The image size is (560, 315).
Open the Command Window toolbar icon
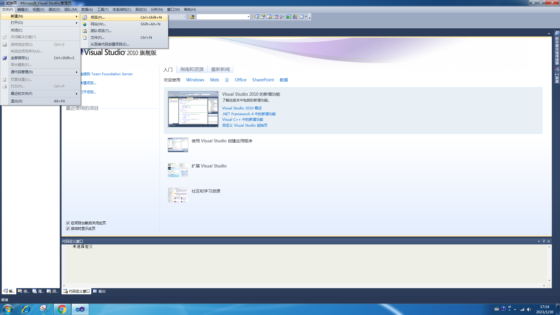[x=301, y=17]
